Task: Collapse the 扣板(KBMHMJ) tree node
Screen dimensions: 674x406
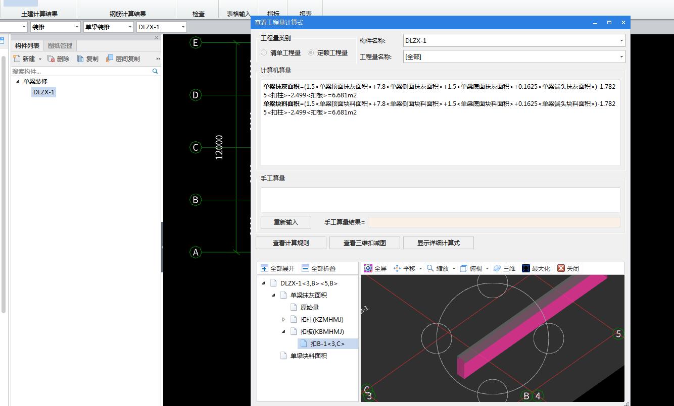Action: click(283, 331)
